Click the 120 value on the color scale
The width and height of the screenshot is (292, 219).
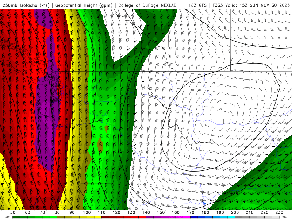tap(116, 212)
